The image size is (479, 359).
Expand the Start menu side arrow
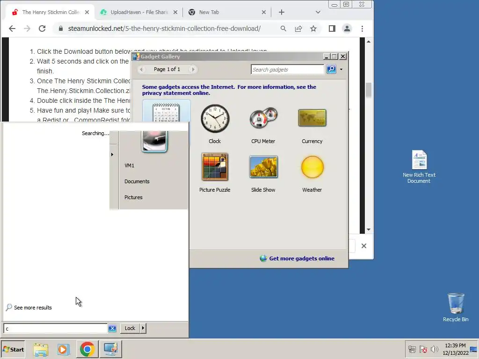(112, 154)
